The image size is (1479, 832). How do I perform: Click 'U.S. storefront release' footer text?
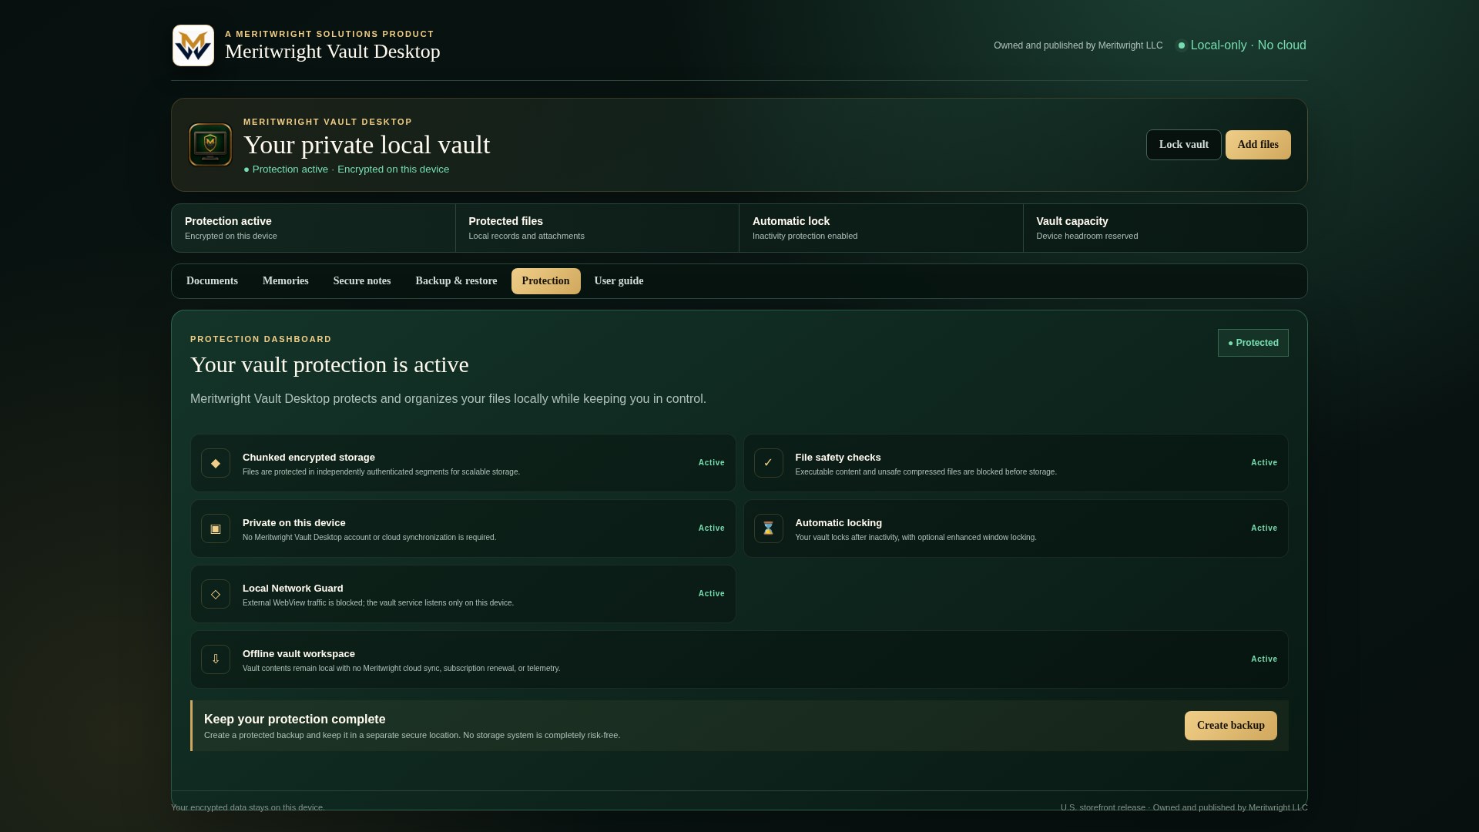[x=1103, y=807]
